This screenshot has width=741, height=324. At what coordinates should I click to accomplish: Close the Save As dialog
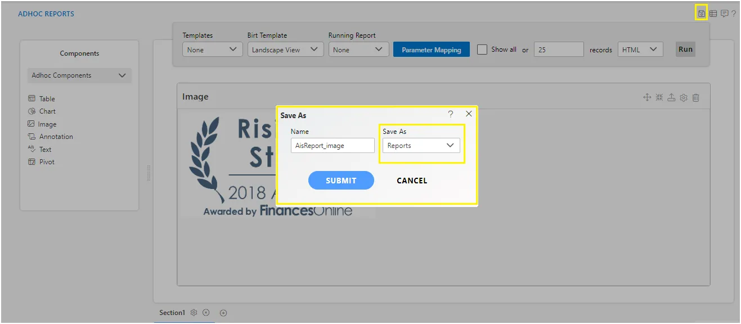pos(469,114)
